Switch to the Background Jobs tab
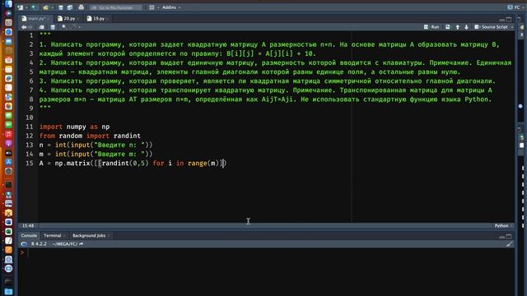The height and width of the screenshot is (296, 527). (89, 236)
